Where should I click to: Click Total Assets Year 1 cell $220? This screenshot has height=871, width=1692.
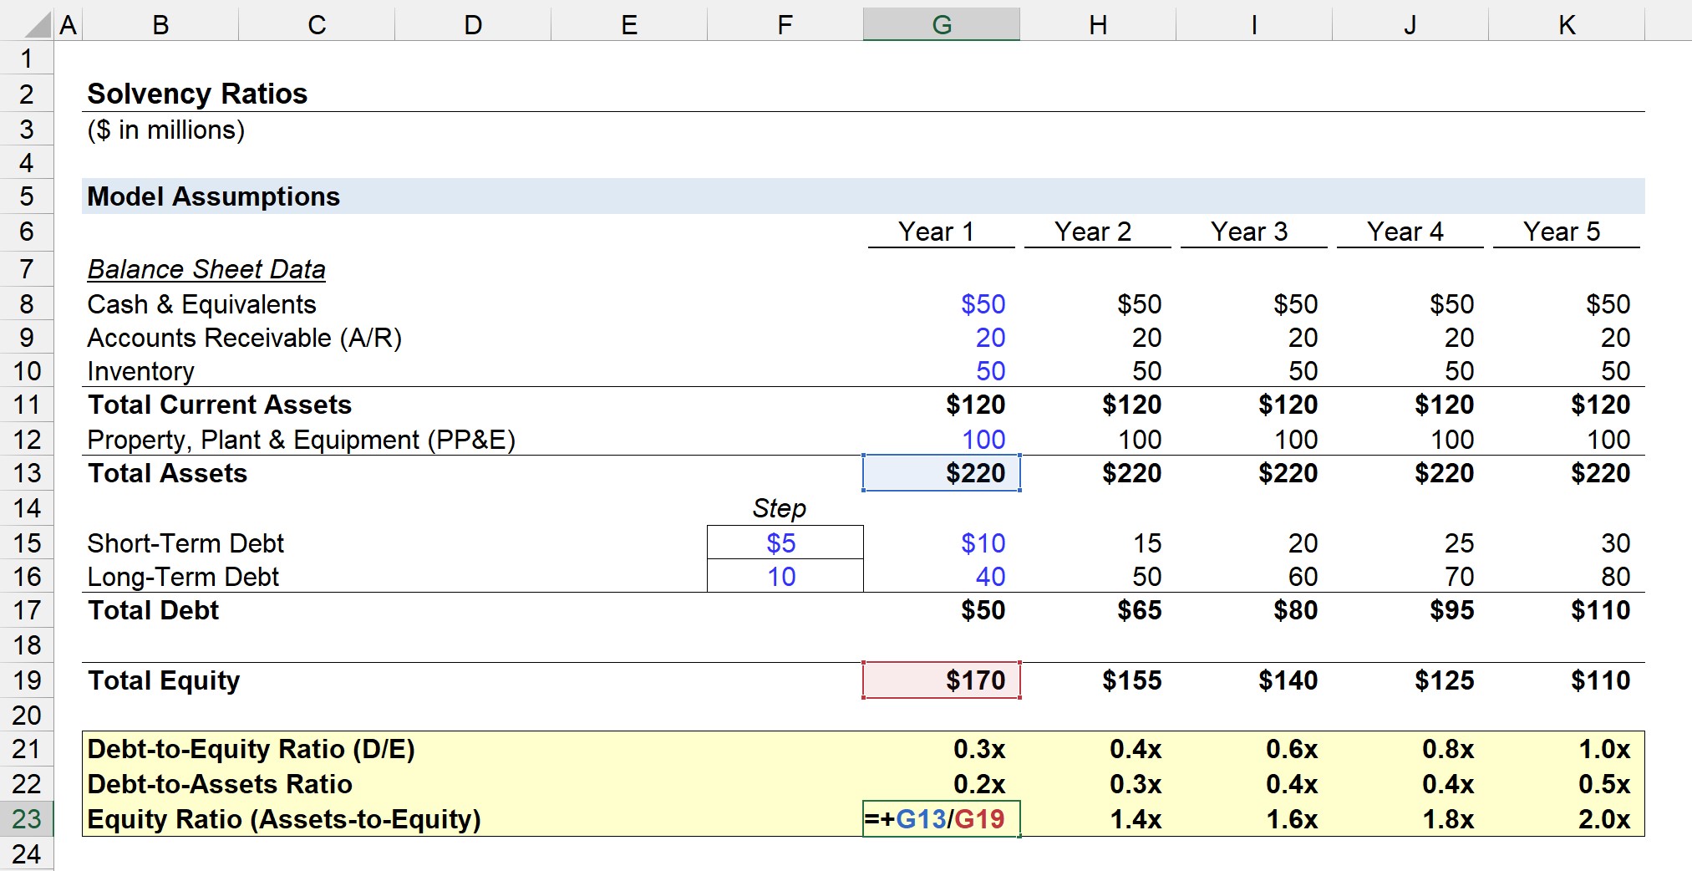coord(942,473)
